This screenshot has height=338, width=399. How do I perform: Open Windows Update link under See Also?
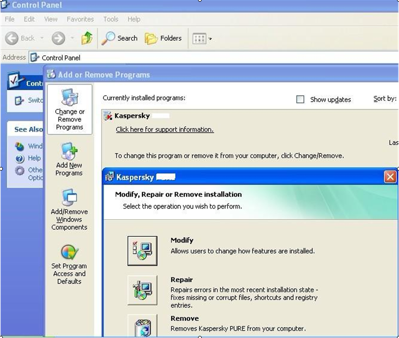[x=35, y=146]
